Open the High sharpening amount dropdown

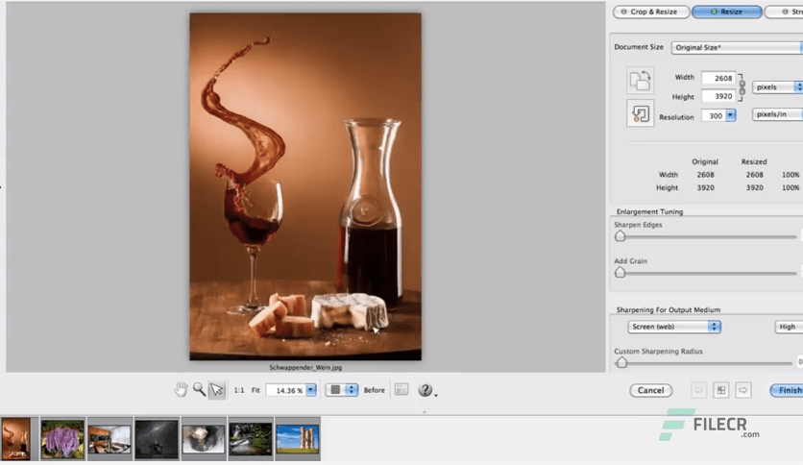pos(789,327)
